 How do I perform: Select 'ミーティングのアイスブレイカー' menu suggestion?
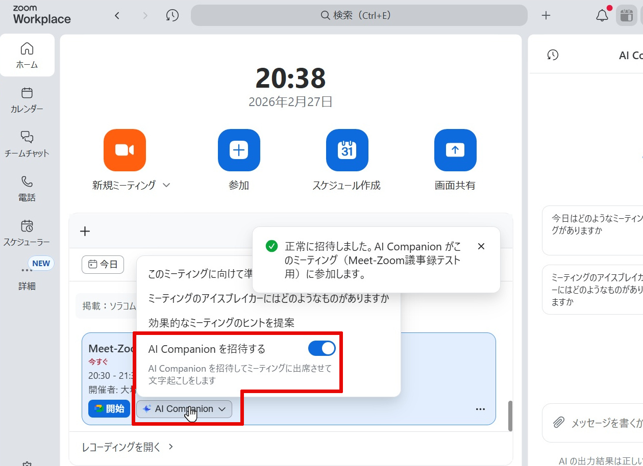tap(268, 298)
